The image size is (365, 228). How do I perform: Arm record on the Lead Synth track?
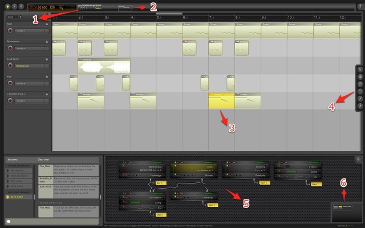[x=10, y=66]
